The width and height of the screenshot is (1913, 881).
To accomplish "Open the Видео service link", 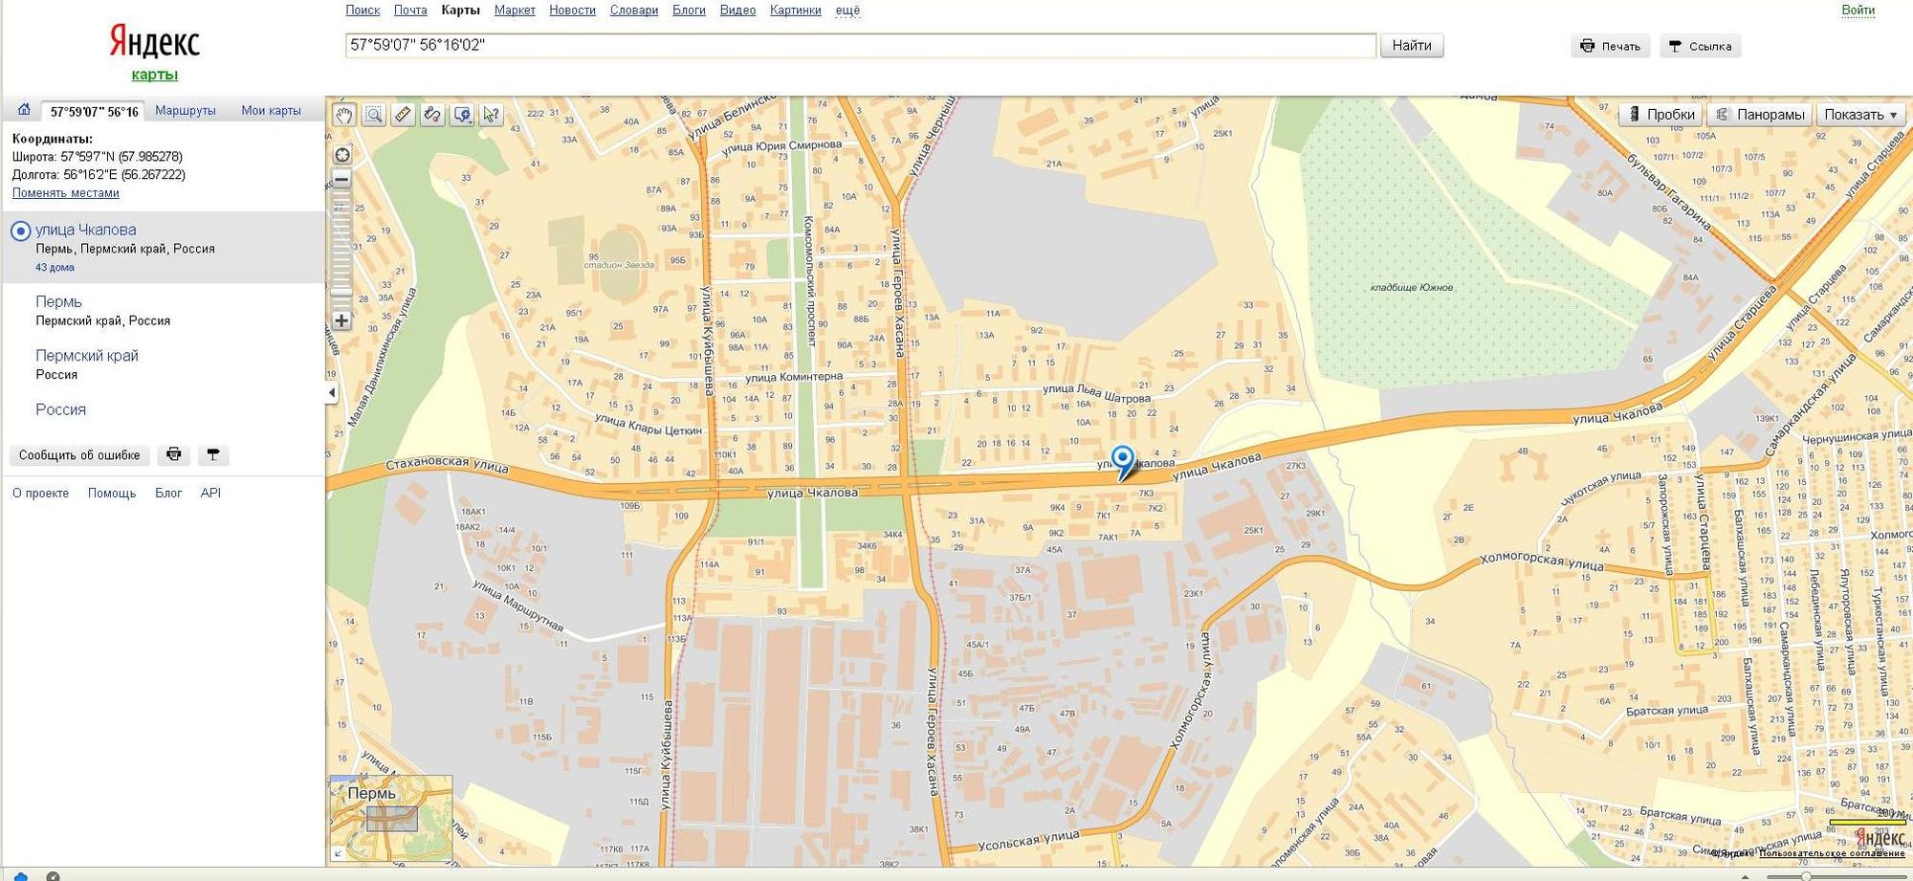I will 737,10.
